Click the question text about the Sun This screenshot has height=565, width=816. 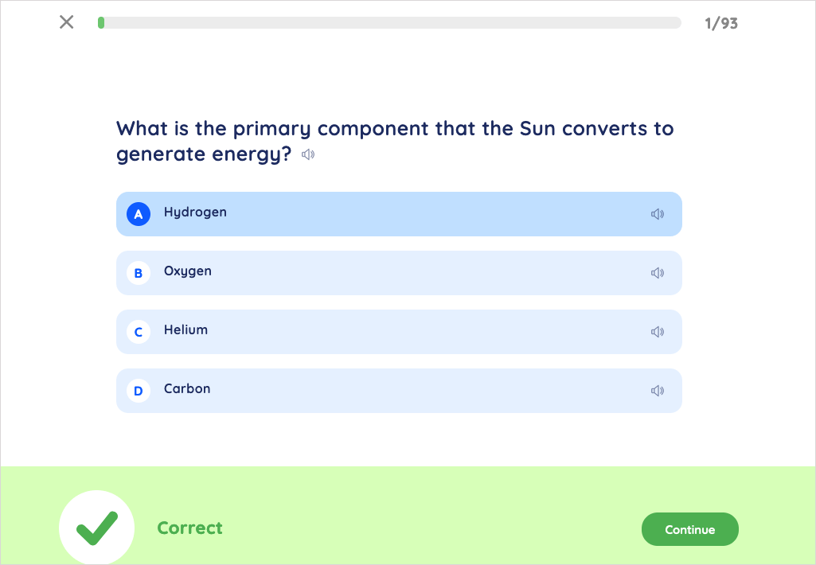click(395, 141)
